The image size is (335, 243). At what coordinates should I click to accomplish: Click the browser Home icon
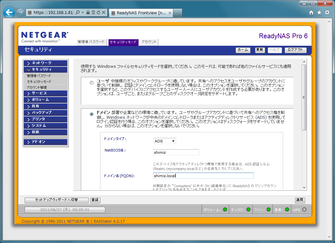tap(311, 13)
